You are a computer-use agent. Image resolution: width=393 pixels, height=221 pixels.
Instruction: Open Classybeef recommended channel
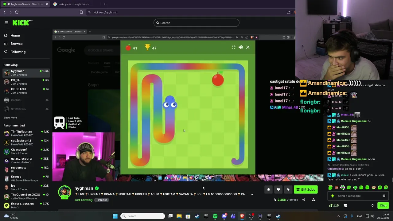click(x=26, y=151)
